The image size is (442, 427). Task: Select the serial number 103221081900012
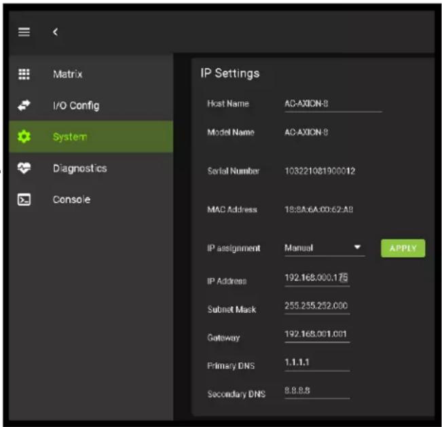click(320, 171)
